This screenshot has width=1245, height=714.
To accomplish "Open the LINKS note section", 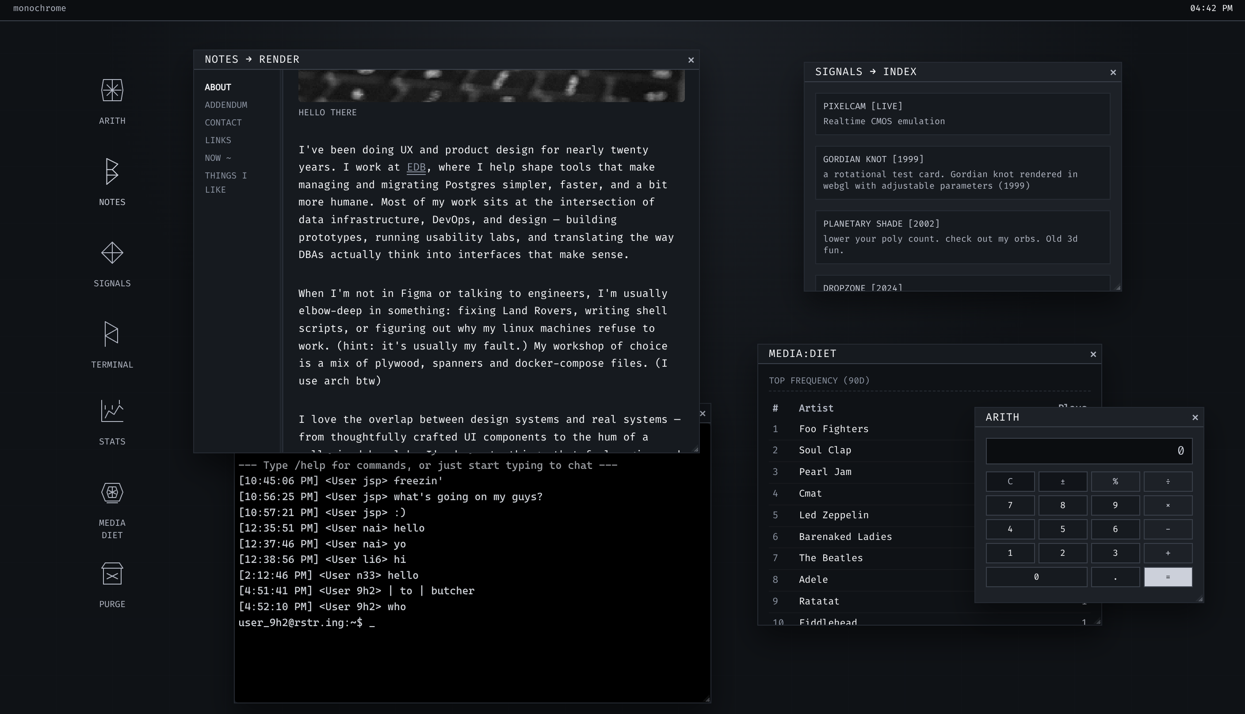I will pos(218,140).
